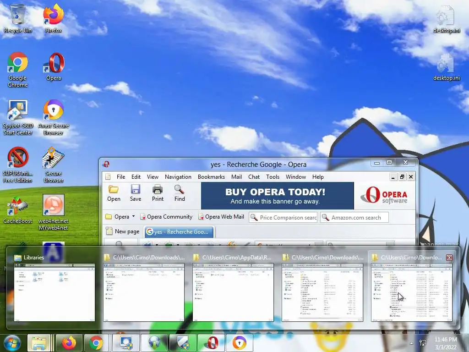Select the CacheBoost desktop icon

[18, 209]
